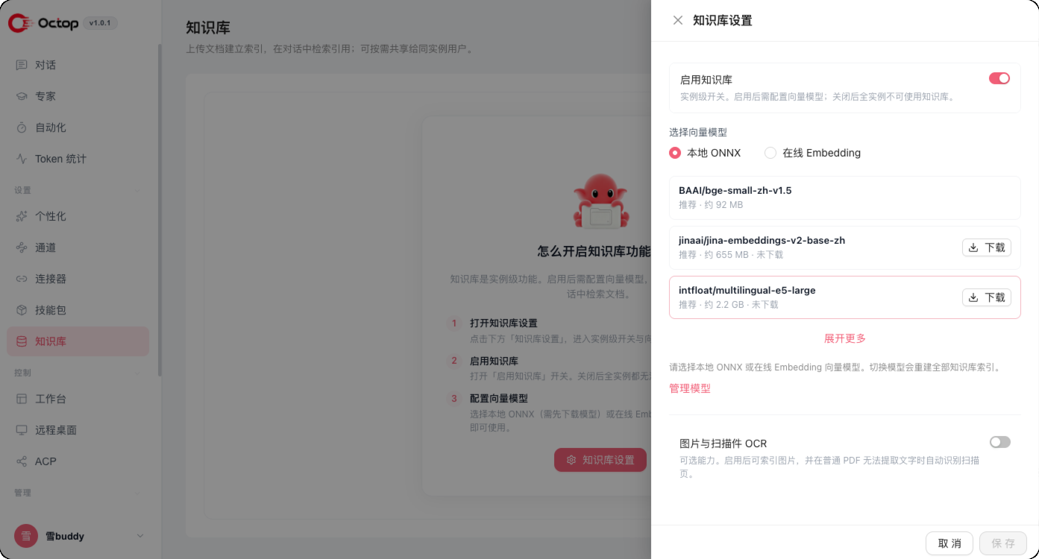Select 在线 Embedding radio option
The width and height of the screenshot is (1039, 559).
pos(770,153)
